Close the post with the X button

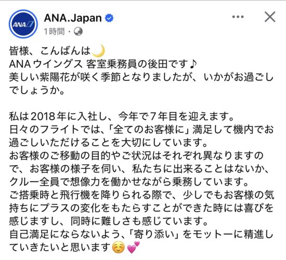pos(270,17)
